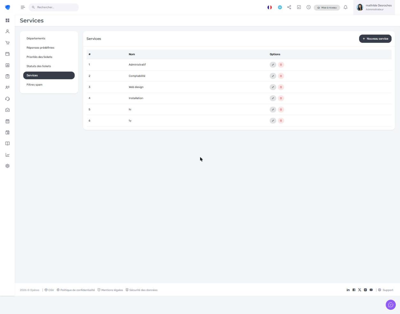Open the book knowledge base icon in sidebar

pyautogui.click(x=7, y=144)
